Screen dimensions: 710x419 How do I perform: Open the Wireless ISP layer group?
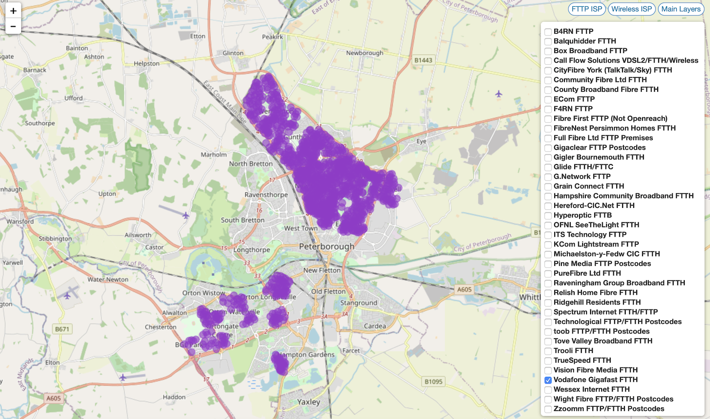631,9
